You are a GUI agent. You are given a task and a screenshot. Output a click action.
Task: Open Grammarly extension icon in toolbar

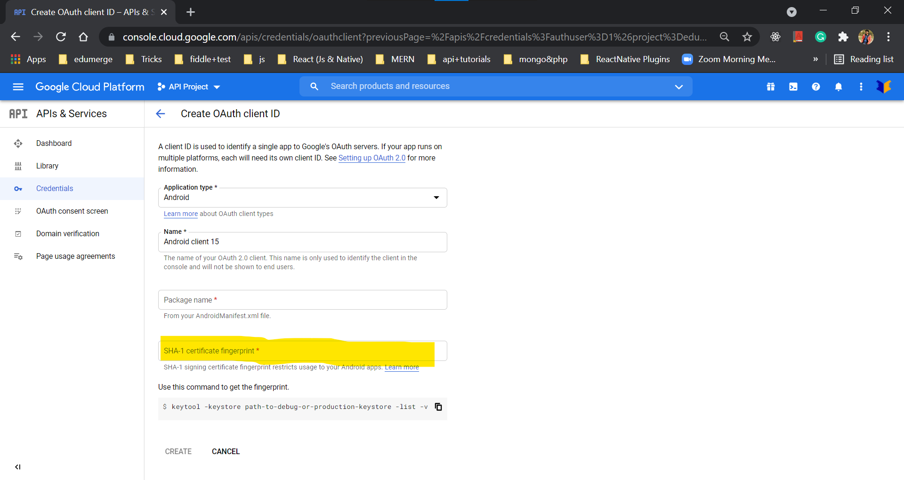(820, 36)
